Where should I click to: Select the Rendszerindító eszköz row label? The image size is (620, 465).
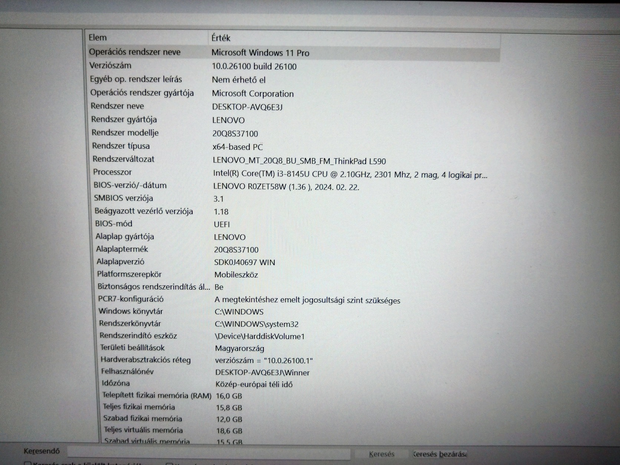[x=138, y=336]
